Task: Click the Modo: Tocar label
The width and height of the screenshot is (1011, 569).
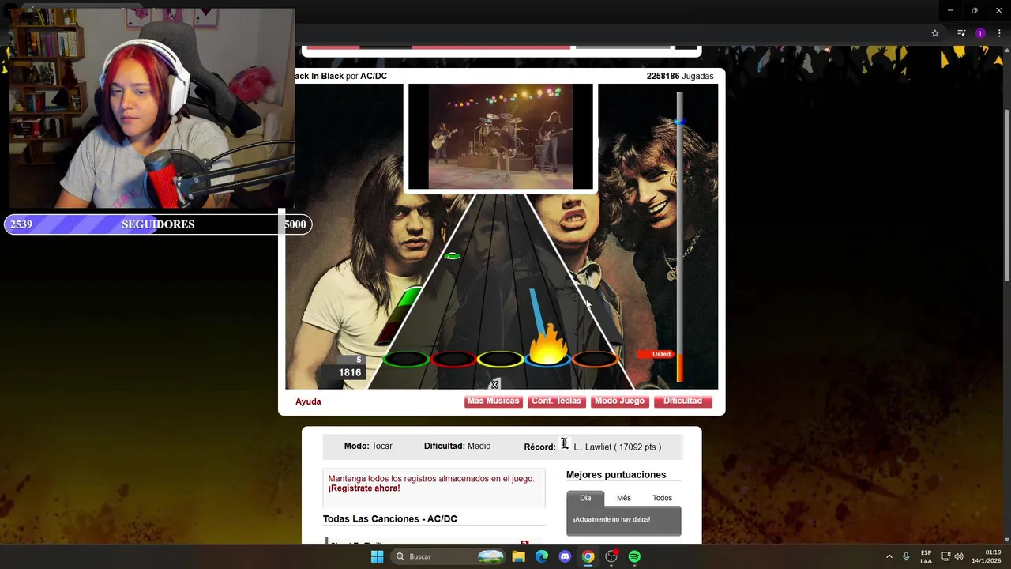Action: coord(368,446)
